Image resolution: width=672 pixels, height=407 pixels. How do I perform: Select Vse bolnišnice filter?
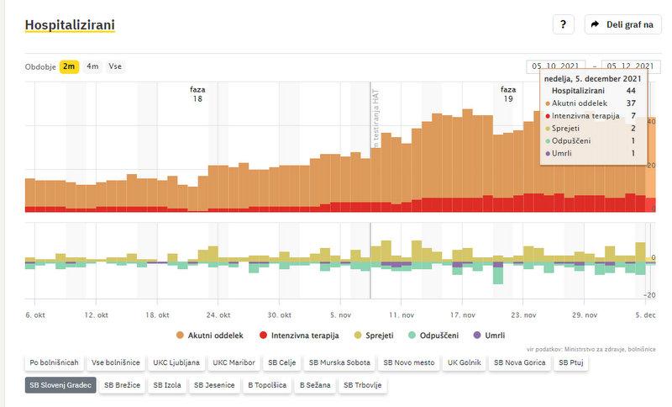[x=116, y=363]
